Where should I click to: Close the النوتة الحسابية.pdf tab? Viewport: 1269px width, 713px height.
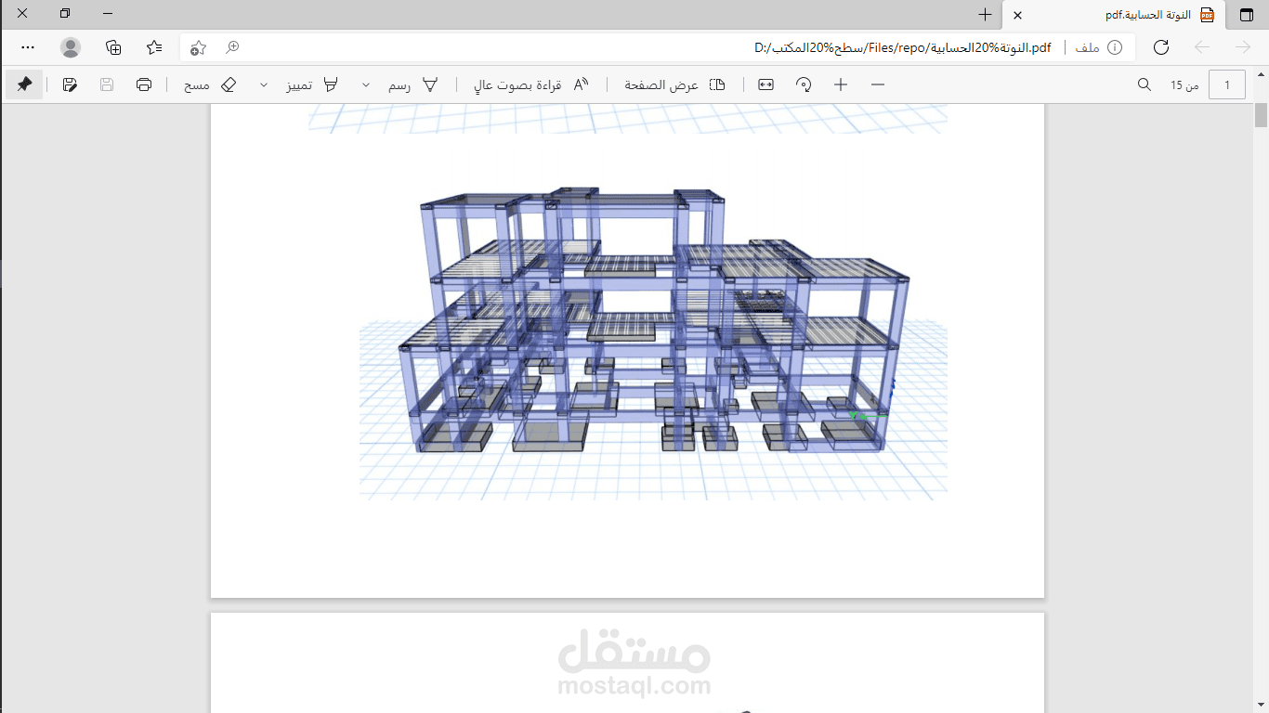pos(1018,15)
